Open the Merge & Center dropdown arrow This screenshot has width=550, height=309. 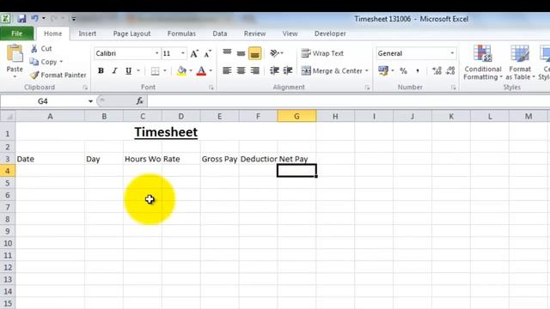pos(367,70)
